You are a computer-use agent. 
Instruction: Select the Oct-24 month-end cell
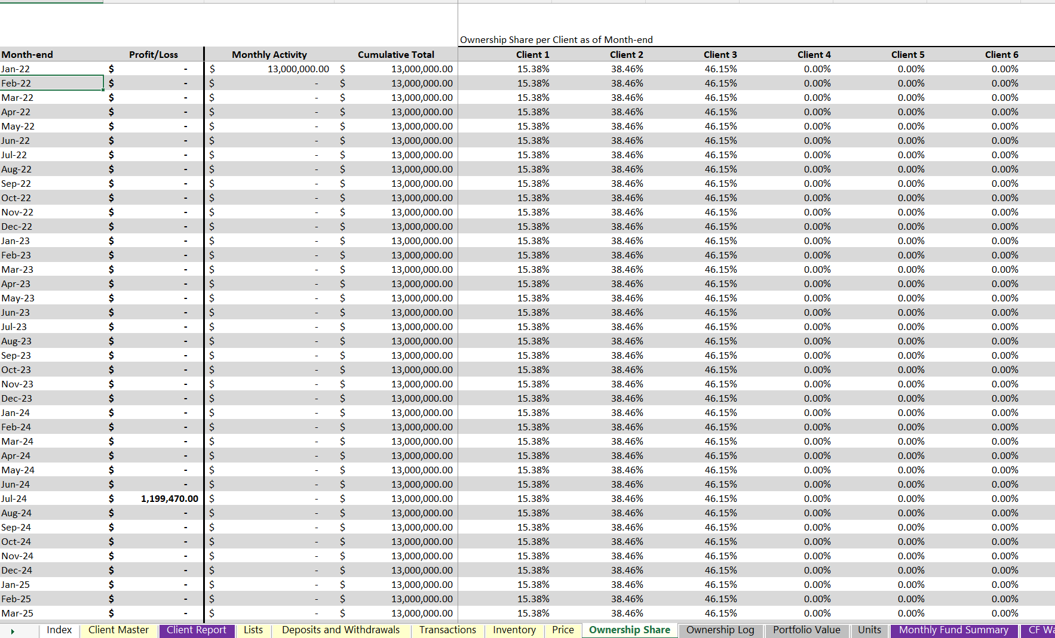pyautogui.click(x=52, y=541)
